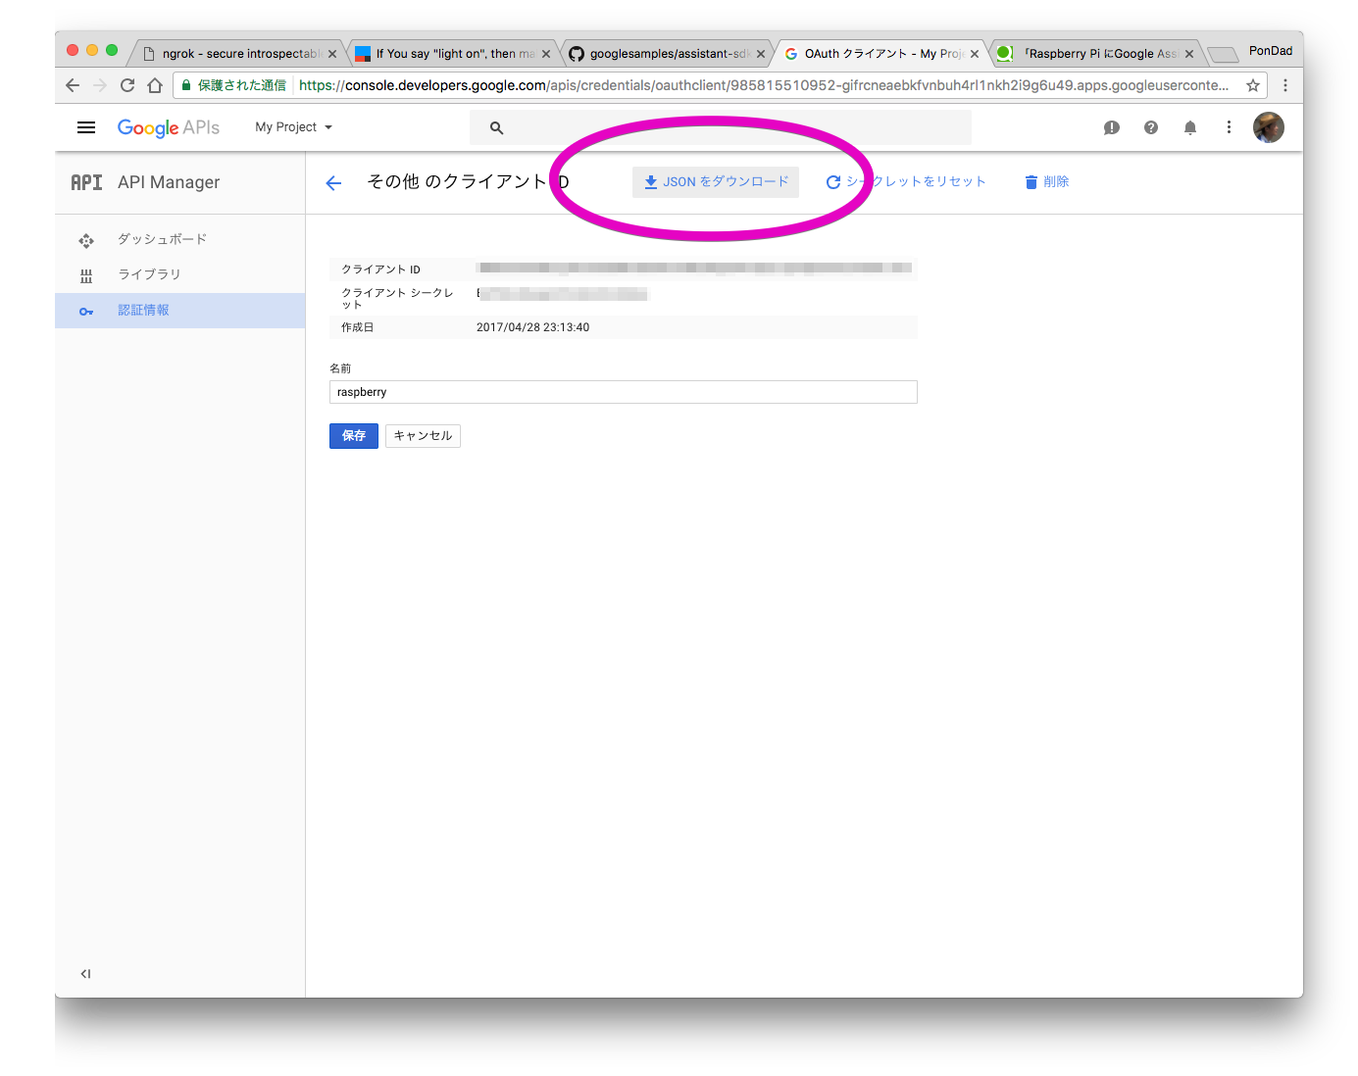This screenshot has height=1076, width=1358.
Task: Open the help question-mark icon
Action: pyautogui.click(x=1150, y=127)
